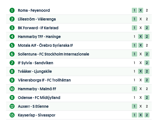Viewport: 159px width, 122px height.
Task: Click the number 7 badge for IF Sylvia
Action: (12, 63)
